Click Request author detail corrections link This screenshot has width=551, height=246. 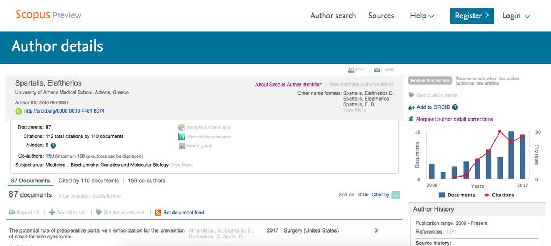(x=455, y=119)
